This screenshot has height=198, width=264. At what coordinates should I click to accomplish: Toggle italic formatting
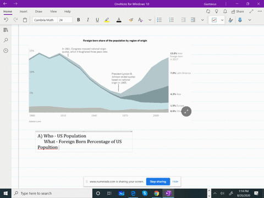coord(88,20)
